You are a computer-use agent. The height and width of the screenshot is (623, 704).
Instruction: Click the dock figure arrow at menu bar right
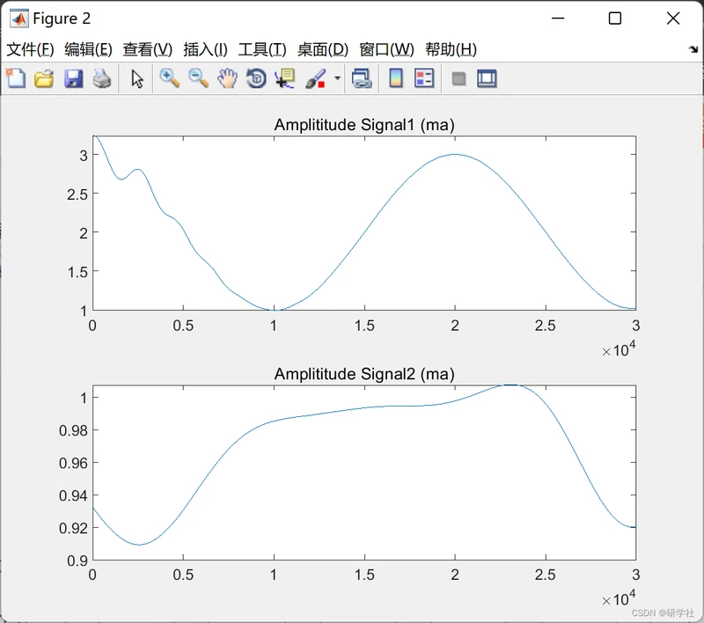(x=693, y=49)
